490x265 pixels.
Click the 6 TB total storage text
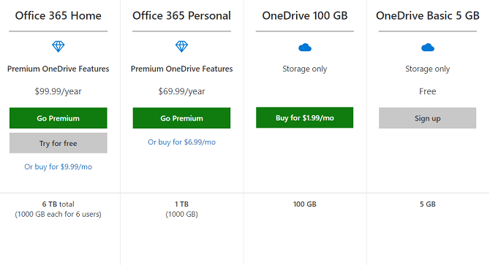[58, 204]
